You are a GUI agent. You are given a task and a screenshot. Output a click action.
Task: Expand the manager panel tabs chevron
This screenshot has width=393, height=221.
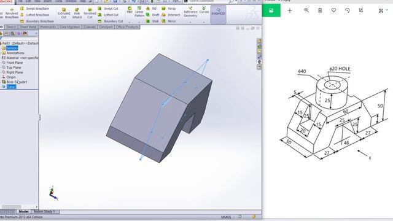tap(36, 34)
